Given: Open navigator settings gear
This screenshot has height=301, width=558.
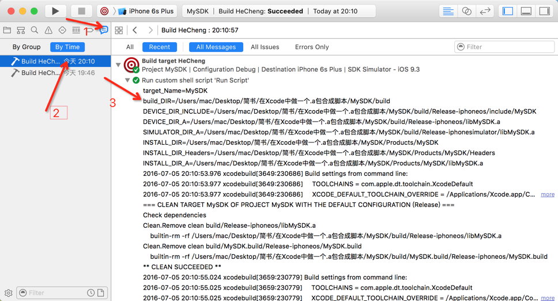Looking at the screenshot, I should [8, 293].
